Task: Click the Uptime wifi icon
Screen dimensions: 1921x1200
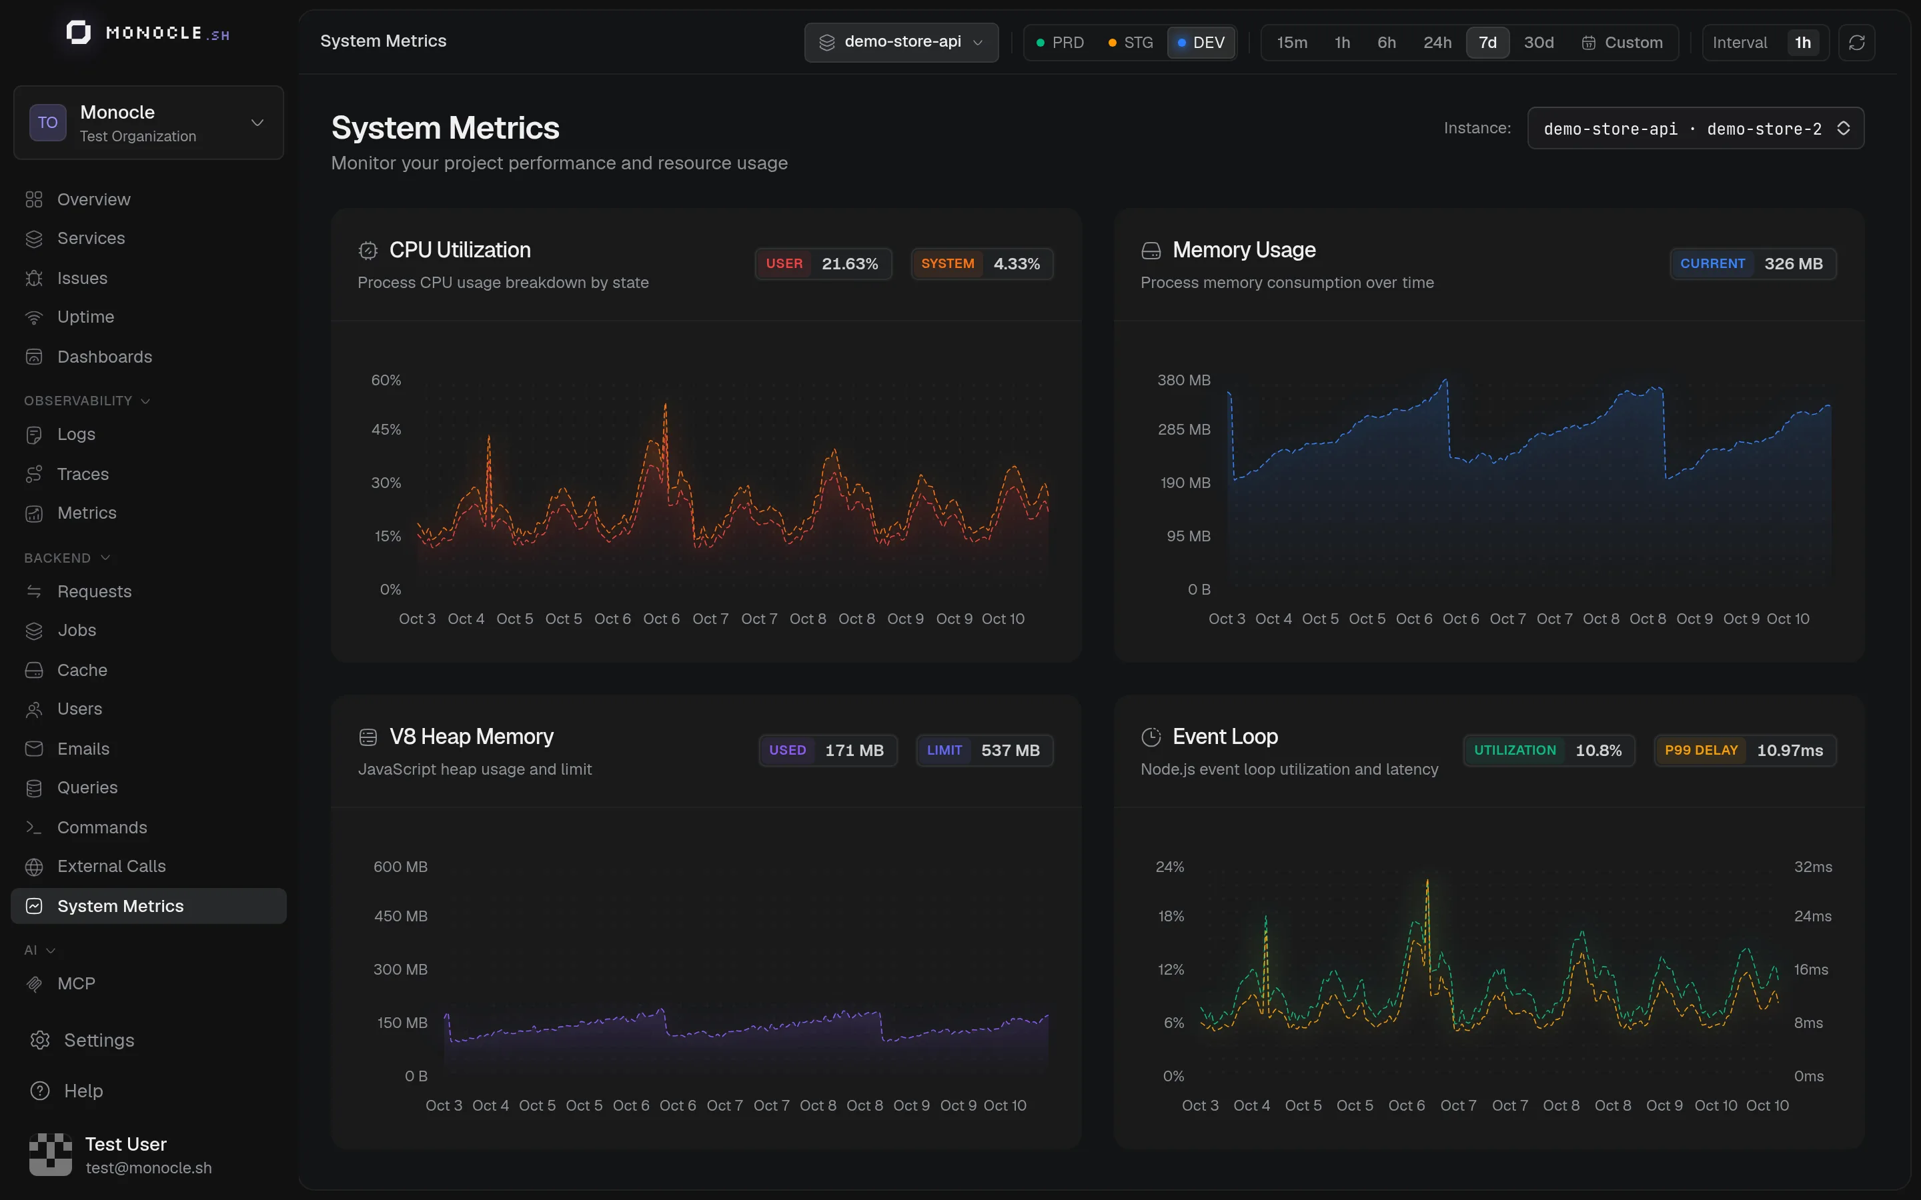Action: point(34,317)
